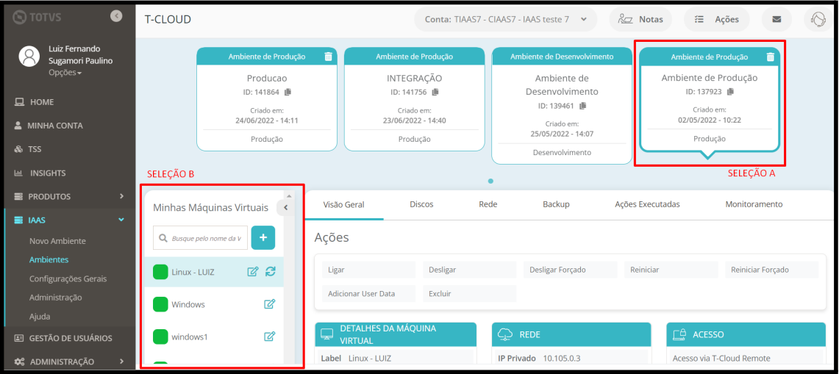839x374 pixels.
Task: Switch to the Rede tab
Action: [x=488, y=204]
